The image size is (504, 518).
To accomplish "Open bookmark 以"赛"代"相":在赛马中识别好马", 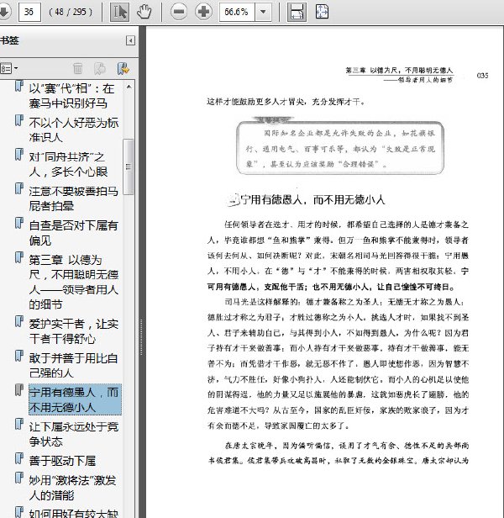I will tap(71, 96).
